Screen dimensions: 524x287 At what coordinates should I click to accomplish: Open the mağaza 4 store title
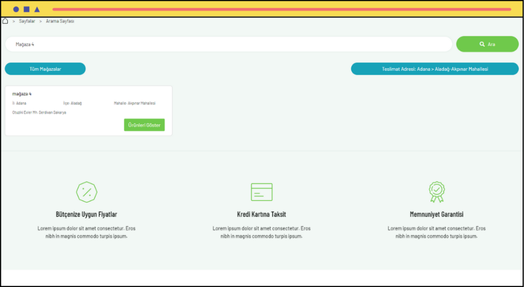pos(22,94)
